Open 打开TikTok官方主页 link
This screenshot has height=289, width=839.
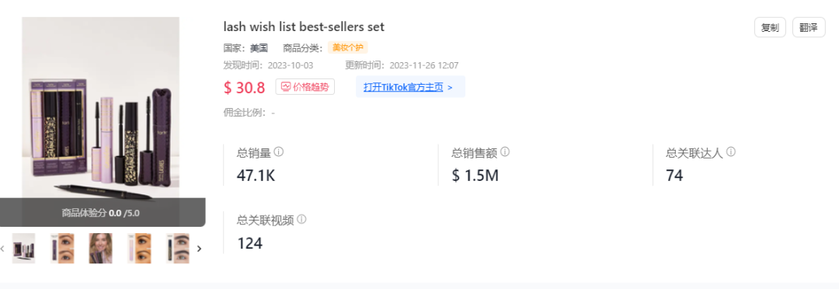pyautogui.click(x=403, y=87)
